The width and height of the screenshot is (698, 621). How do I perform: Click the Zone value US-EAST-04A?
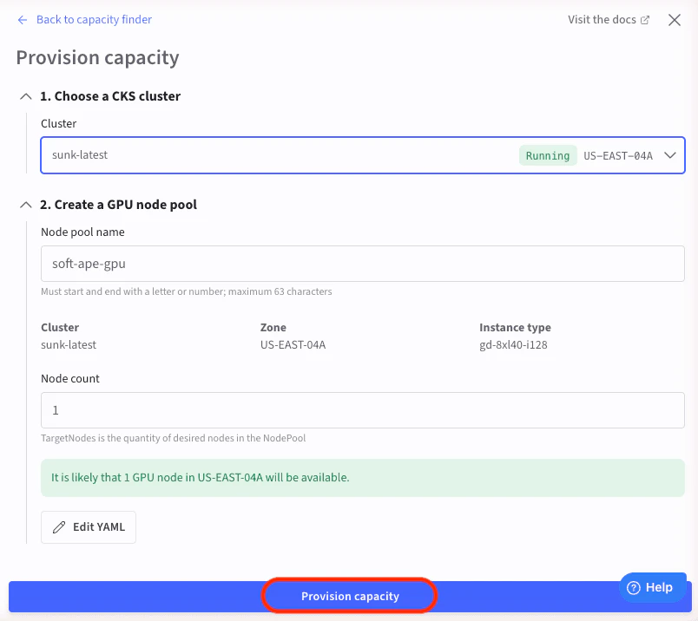point(293,344)
